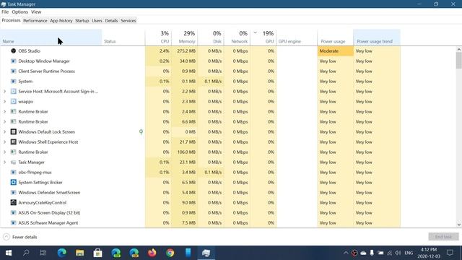Select the Windows Defender SmartScreen row
The image size is (462, 260).
pyautogui.click(x=200, y=193)
